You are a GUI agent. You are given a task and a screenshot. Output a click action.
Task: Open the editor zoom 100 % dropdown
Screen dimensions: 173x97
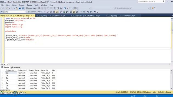[x=7, y=64]
